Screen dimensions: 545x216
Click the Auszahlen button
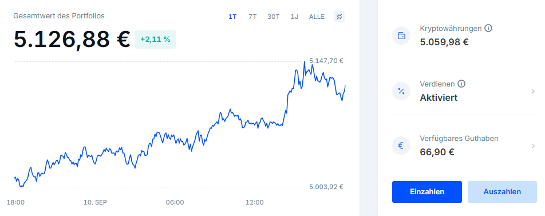click(x=502, y=192)
